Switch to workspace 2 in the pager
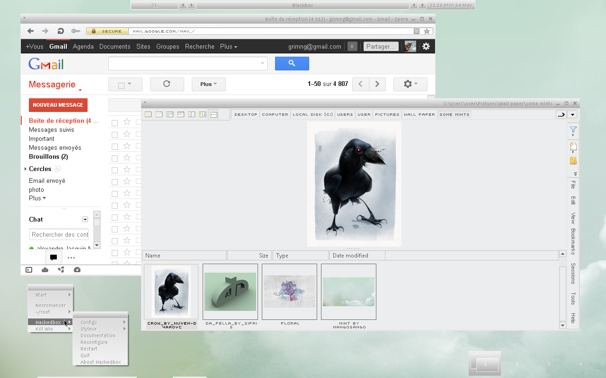Viewport: 606px width, 378px height. point(517,364)
